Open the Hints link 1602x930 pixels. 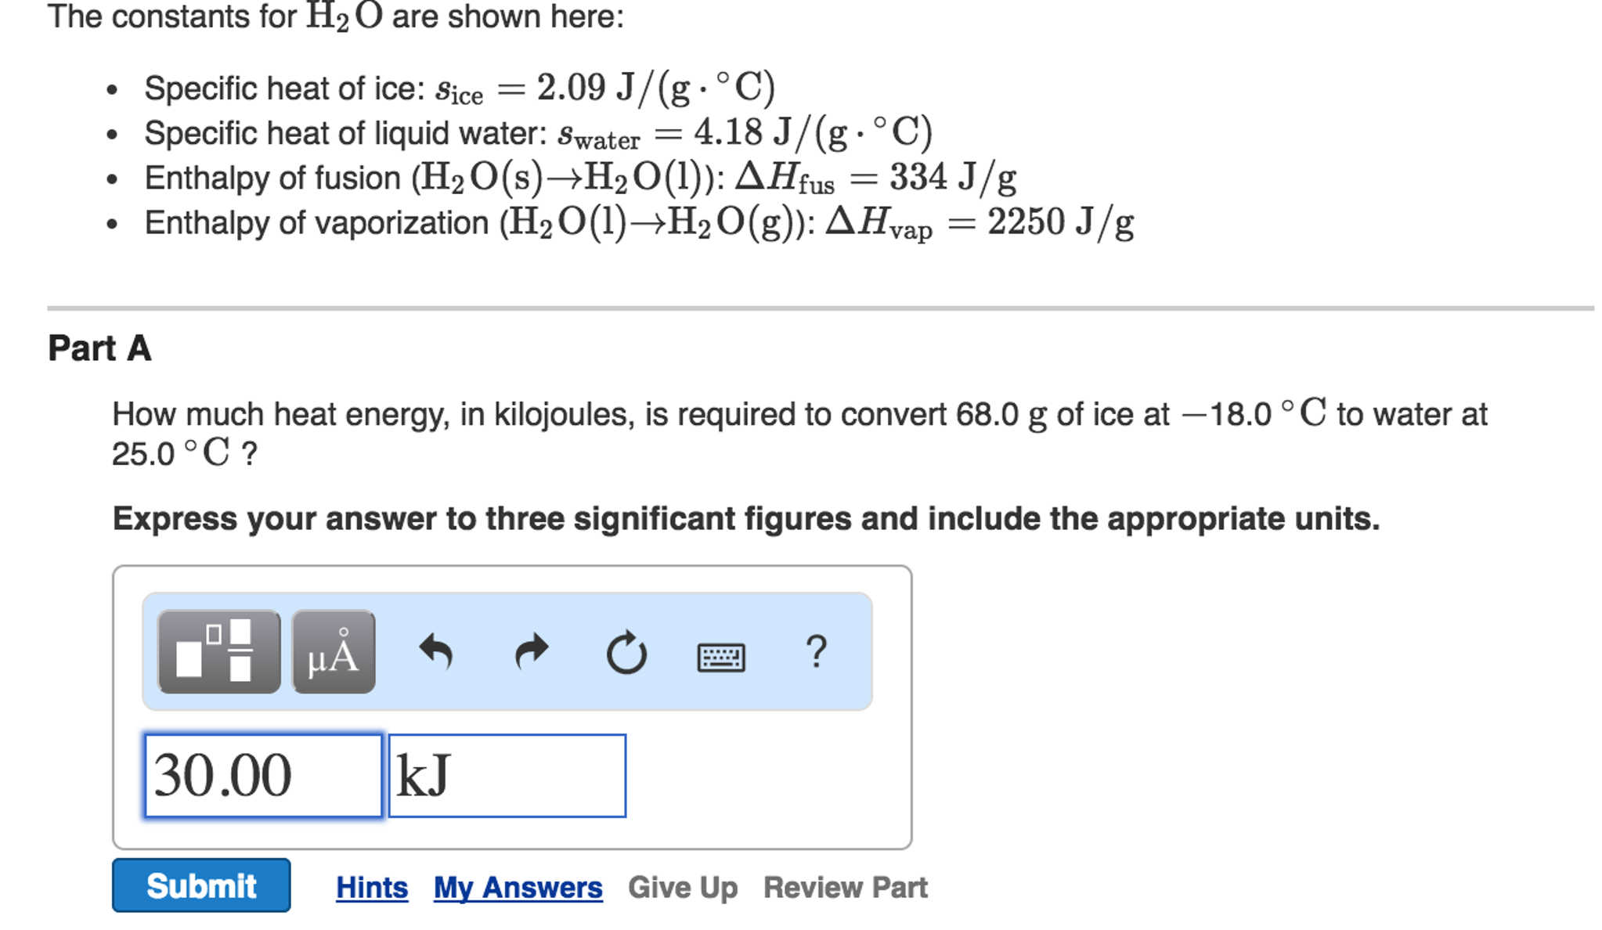[x=371, y=886]
